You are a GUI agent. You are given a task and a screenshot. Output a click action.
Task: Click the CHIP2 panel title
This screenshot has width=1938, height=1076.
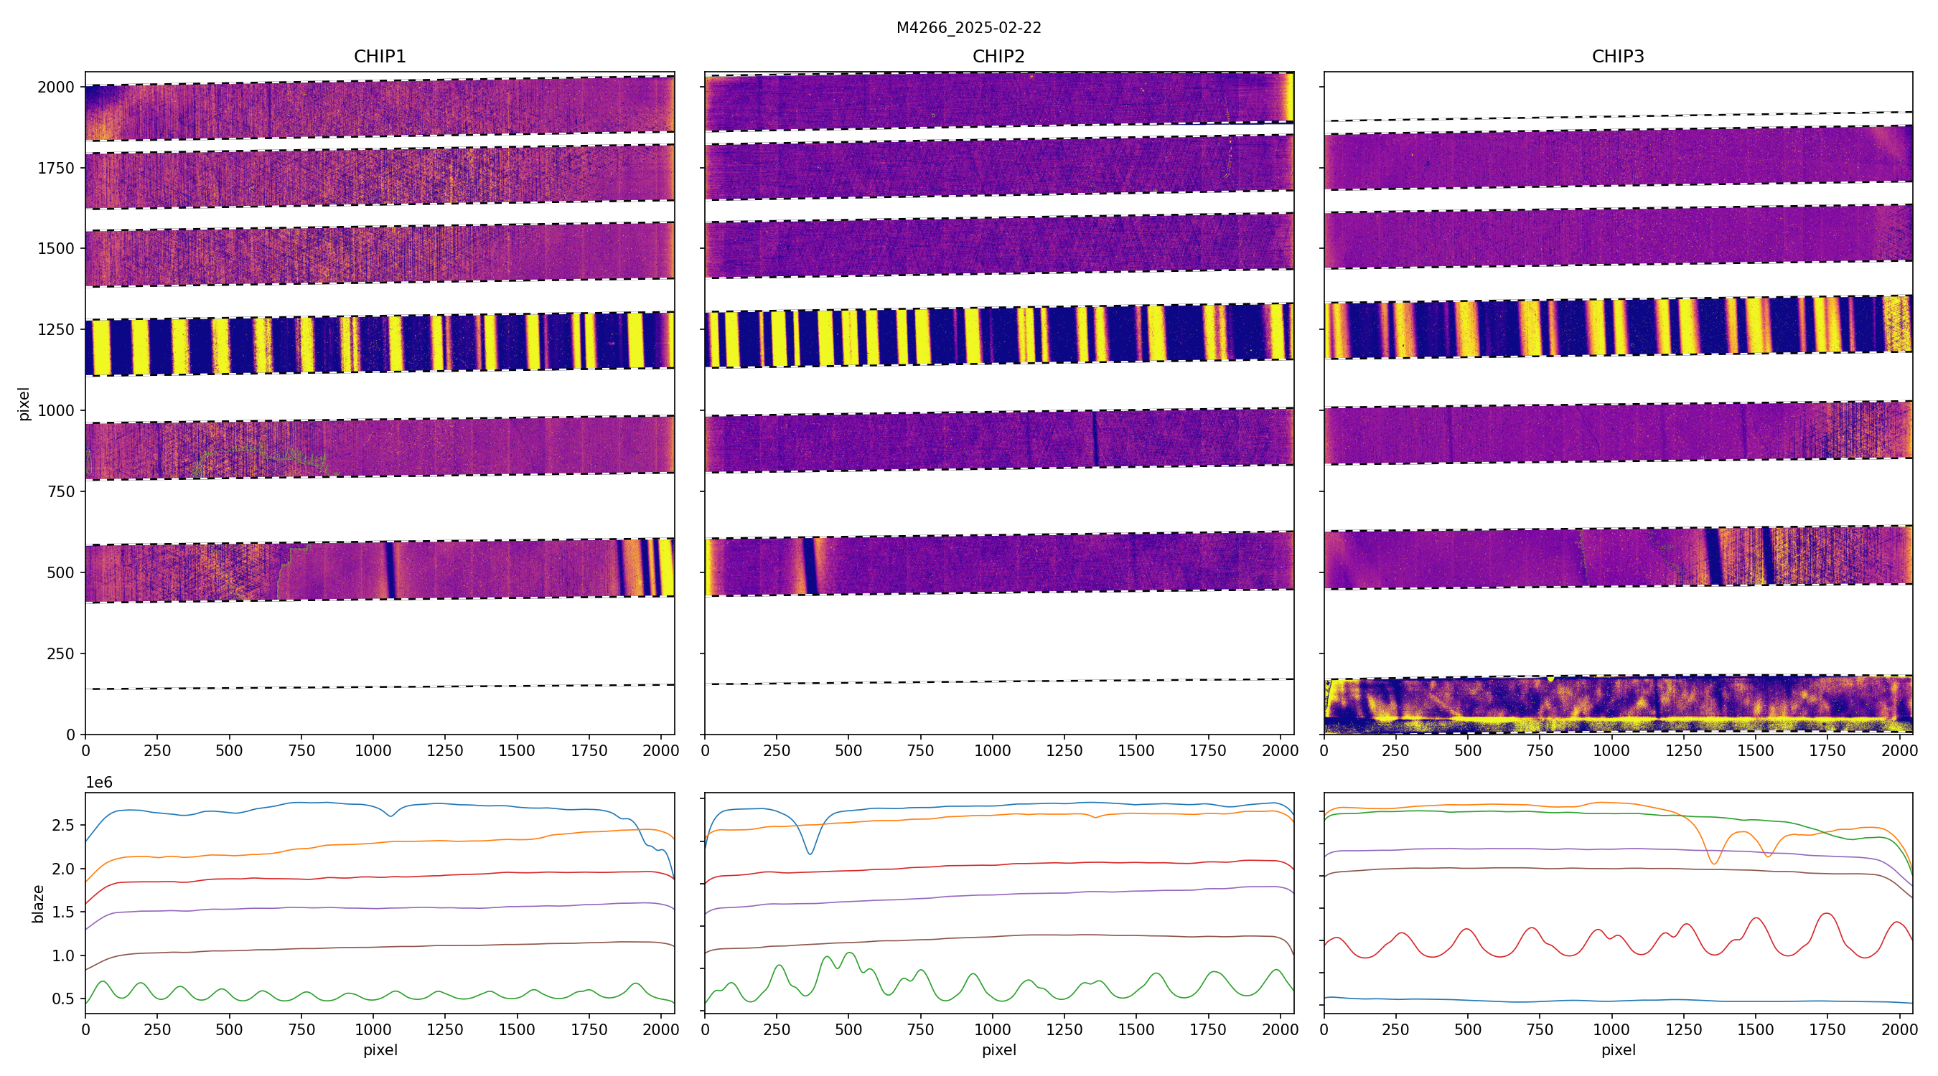998,57
